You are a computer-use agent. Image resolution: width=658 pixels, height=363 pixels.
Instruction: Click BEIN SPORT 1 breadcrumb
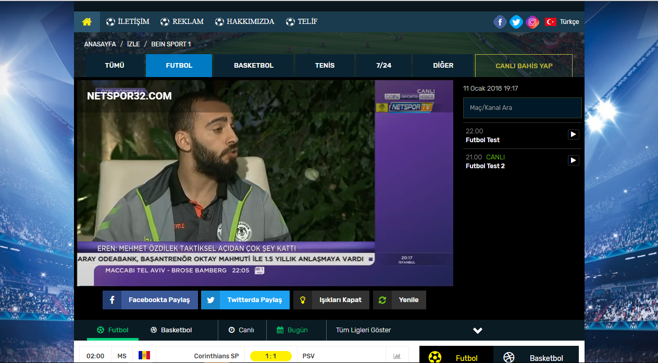click(x=171, y=44)
